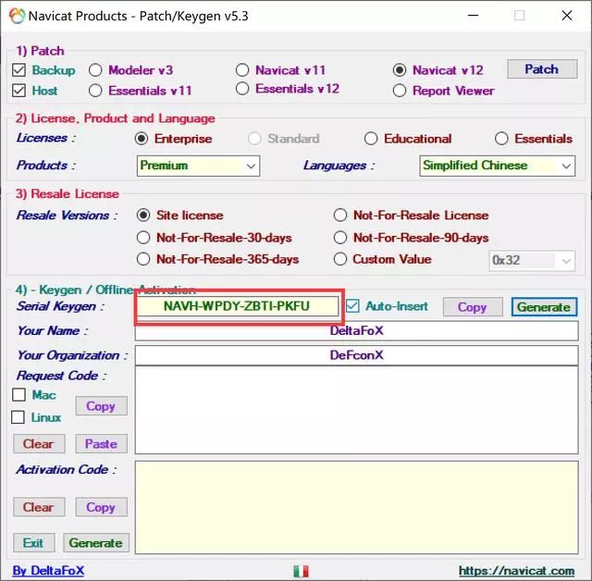
Task: Click the Exit button
Action: point(34,543)
